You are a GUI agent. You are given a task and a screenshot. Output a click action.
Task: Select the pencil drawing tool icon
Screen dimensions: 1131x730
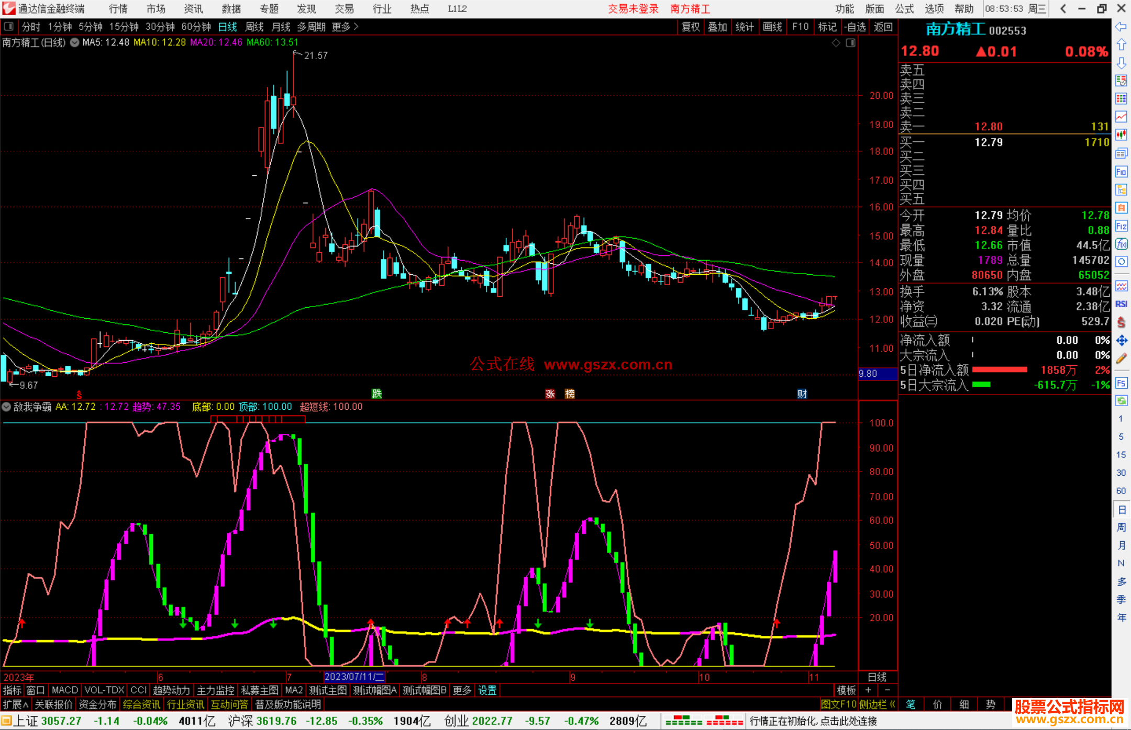[x=1121, y=358]
